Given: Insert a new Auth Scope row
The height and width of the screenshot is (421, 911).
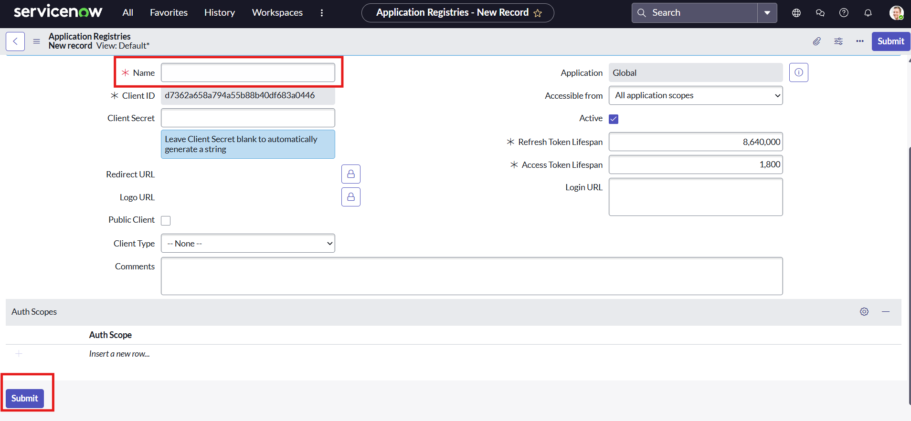Looking at the screenshot, I should (119, 354).
